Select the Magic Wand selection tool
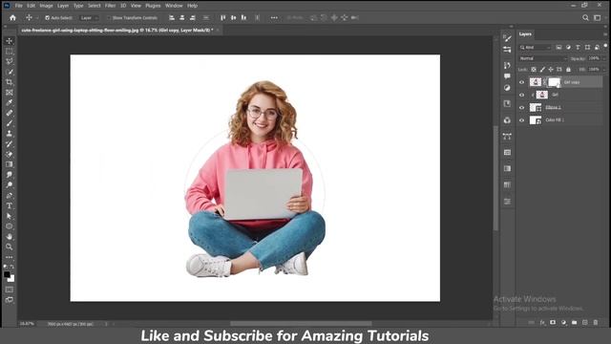 point(10,72)
